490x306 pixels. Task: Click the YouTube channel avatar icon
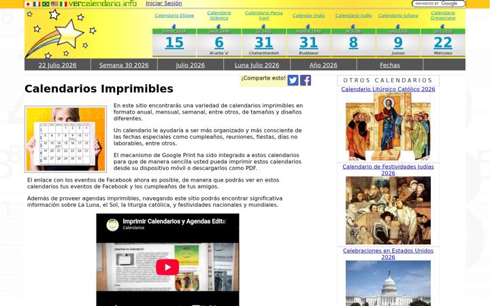(x=112, y=225)
